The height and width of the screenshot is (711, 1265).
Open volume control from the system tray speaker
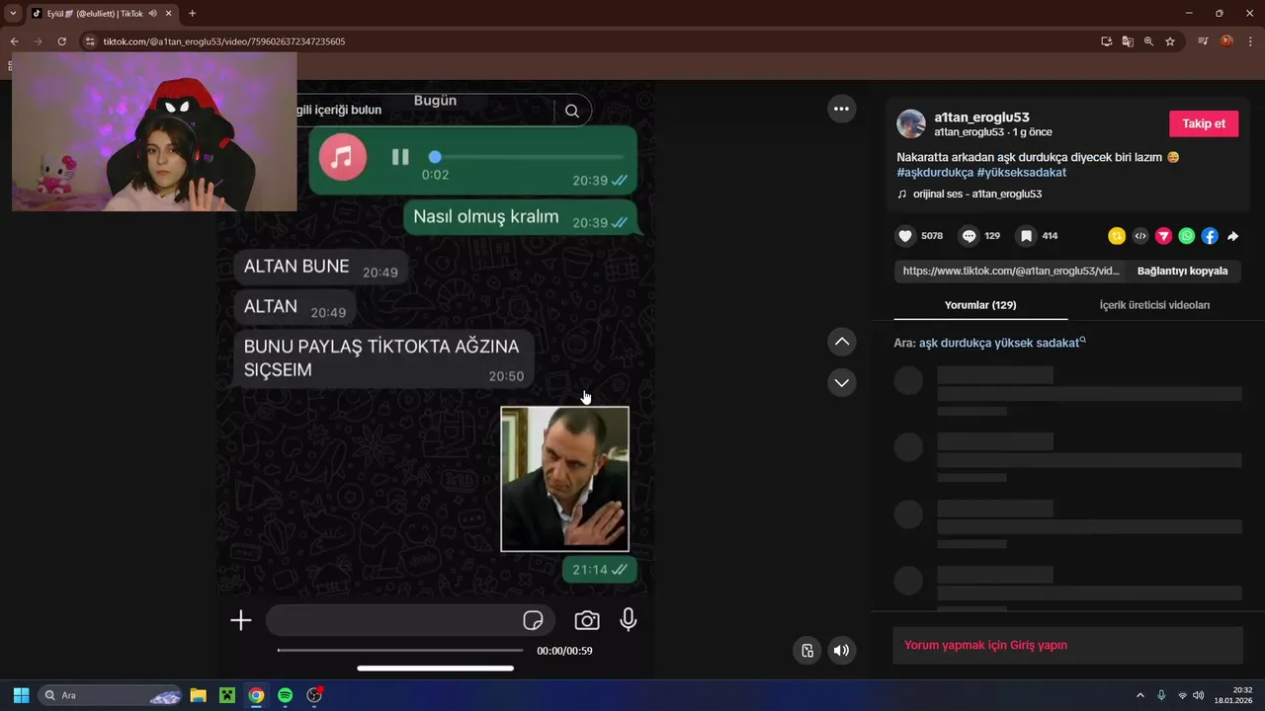[x=1199, y=695]
